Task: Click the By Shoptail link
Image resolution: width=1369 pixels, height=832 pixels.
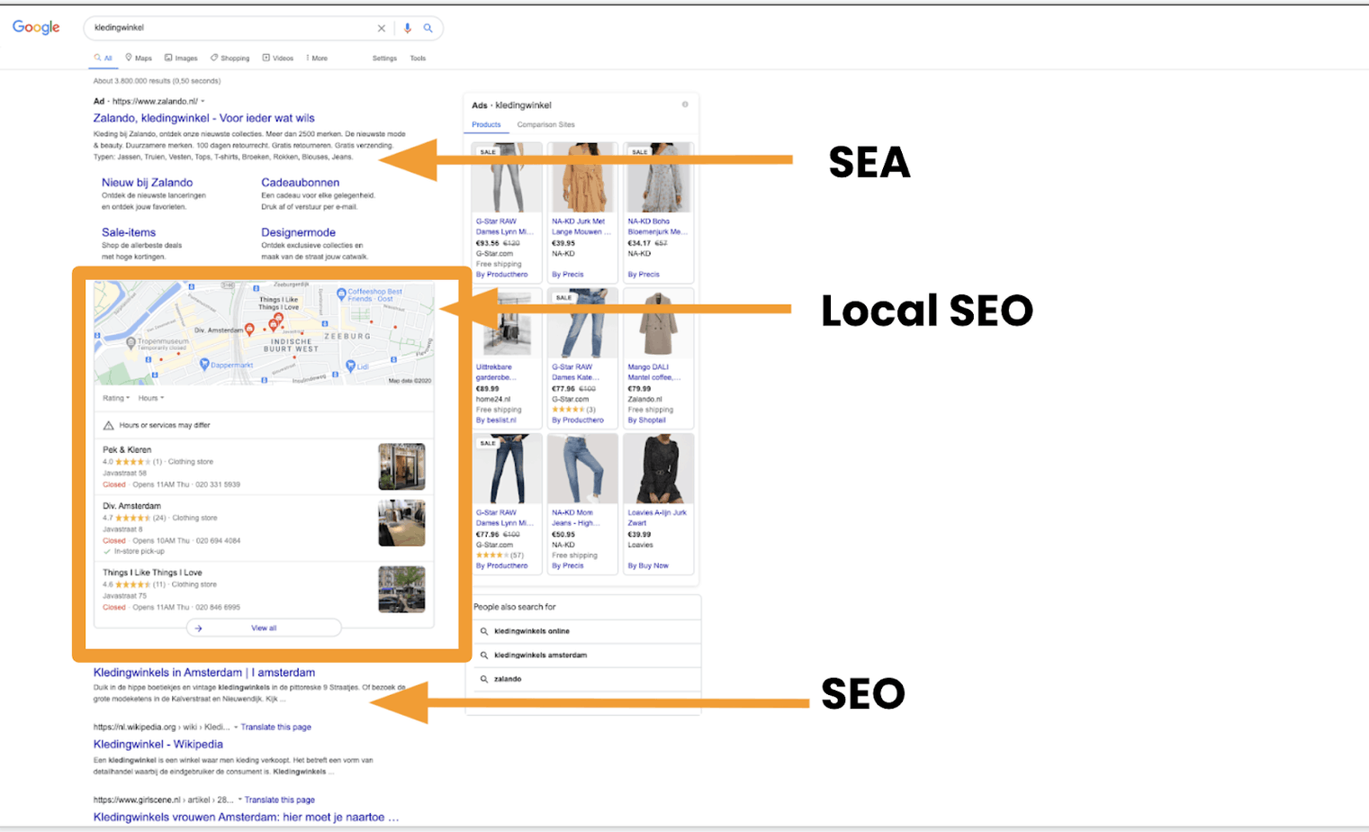Action: pos(647,421)
